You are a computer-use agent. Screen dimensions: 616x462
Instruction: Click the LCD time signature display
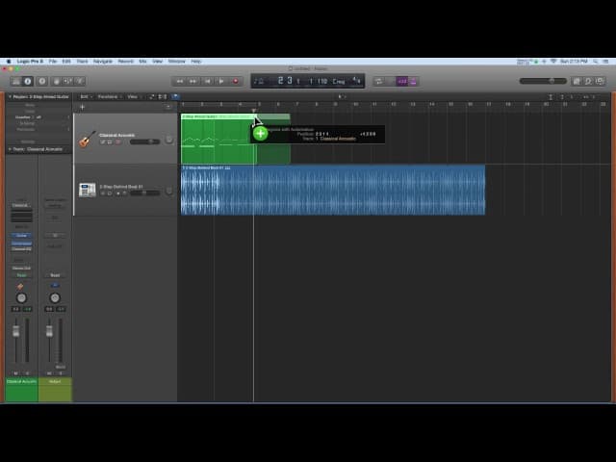pyautogui.click(x=356, y=81)
